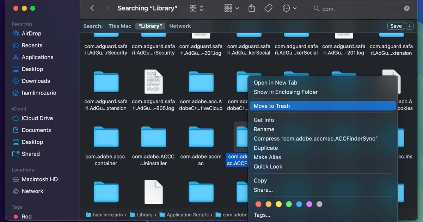Apply the blue tag color
This screenshot has width=423, height=222.
[x=299, y=204]
